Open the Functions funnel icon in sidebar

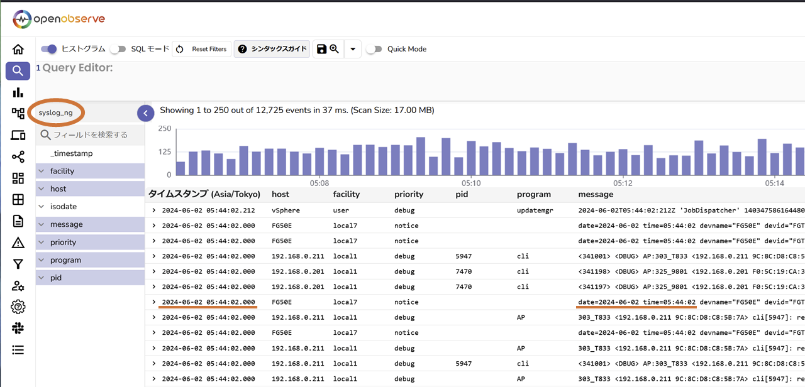(x=18, y=264)
